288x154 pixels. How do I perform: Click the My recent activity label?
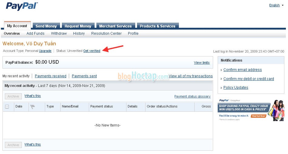[16, 76]
